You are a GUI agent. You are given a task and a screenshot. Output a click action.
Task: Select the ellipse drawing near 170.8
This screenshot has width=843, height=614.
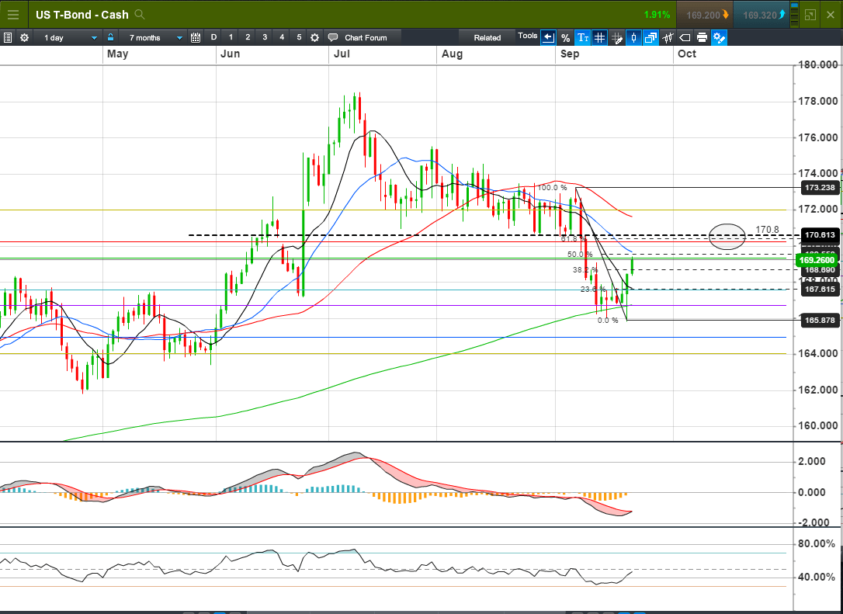pos(727,237)
